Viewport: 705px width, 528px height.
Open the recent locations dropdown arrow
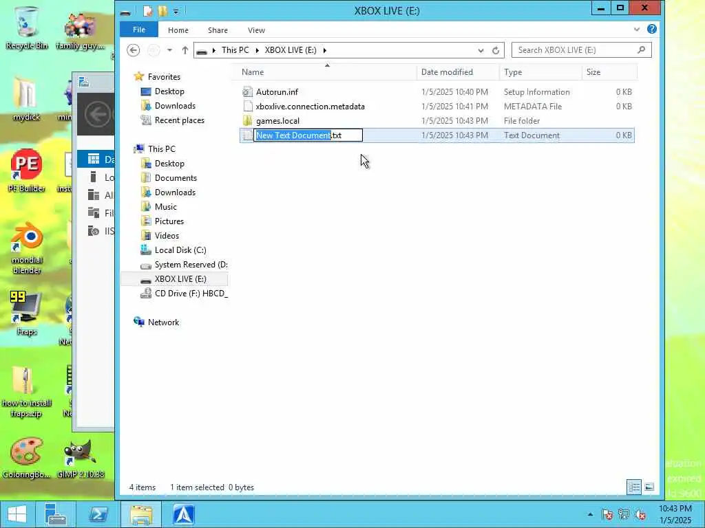pyautogui.click(x=169, y=49)
